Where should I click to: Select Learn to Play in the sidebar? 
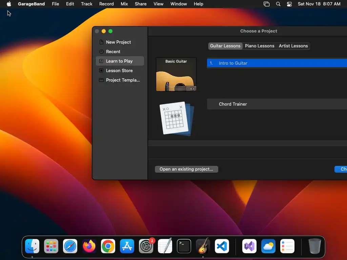[x=120, y=61]
